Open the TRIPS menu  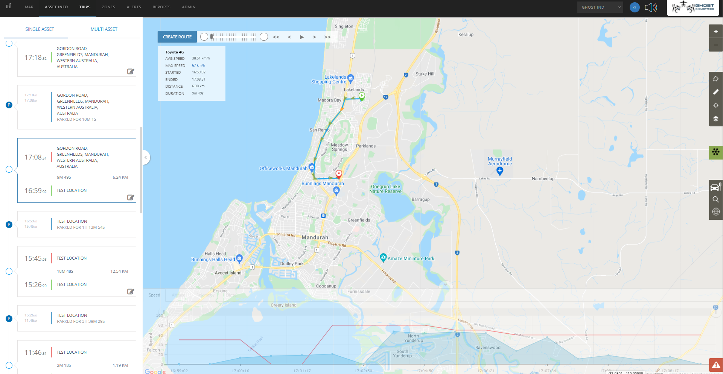85,7
